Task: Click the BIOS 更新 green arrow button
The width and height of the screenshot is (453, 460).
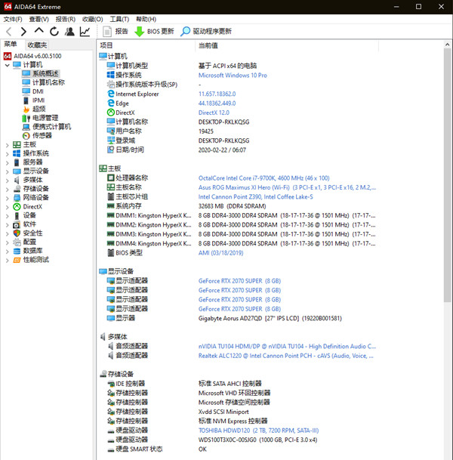Action: [154, 32]
